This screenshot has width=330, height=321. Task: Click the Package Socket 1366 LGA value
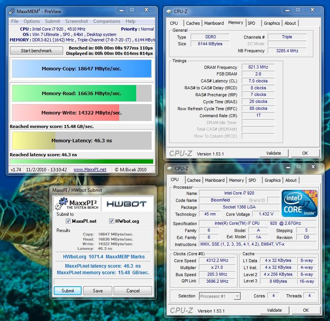[x=239, y=207]
